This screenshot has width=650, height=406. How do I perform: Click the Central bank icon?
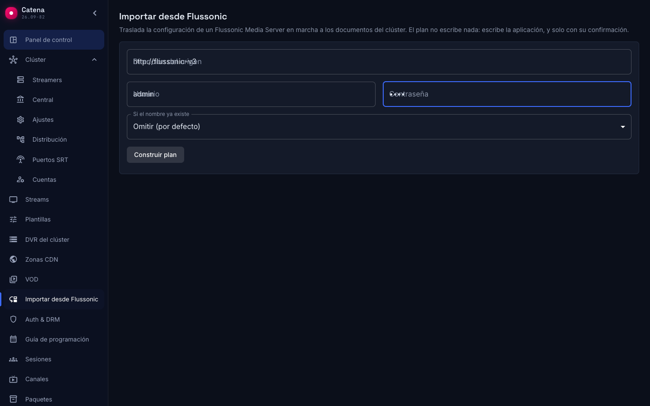click(21, 100)
